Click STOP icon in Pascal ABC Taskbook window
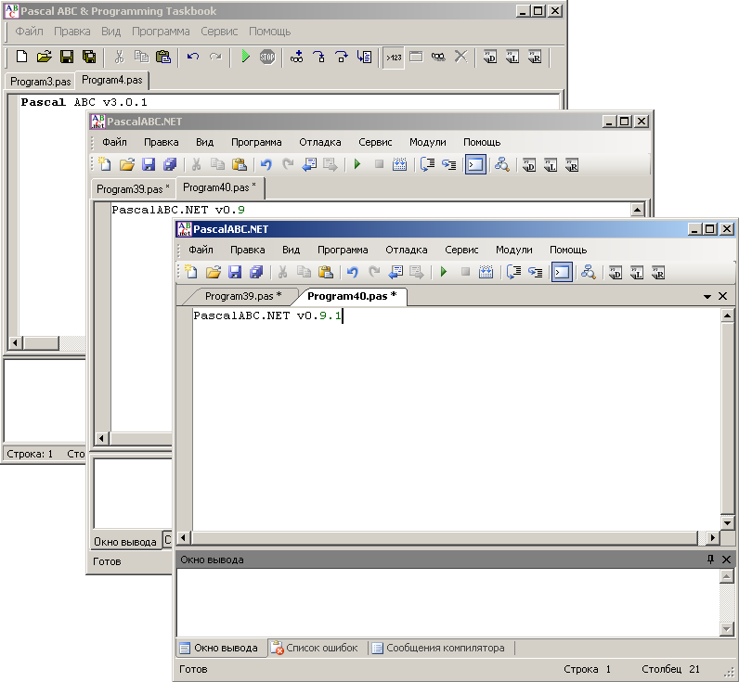 click(267, 58)
